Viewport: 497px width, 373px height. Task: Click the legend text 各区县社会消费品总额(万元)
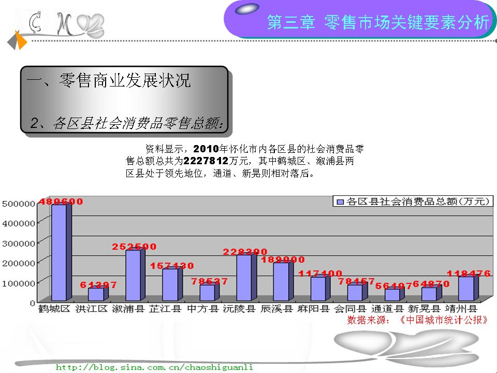418,202
